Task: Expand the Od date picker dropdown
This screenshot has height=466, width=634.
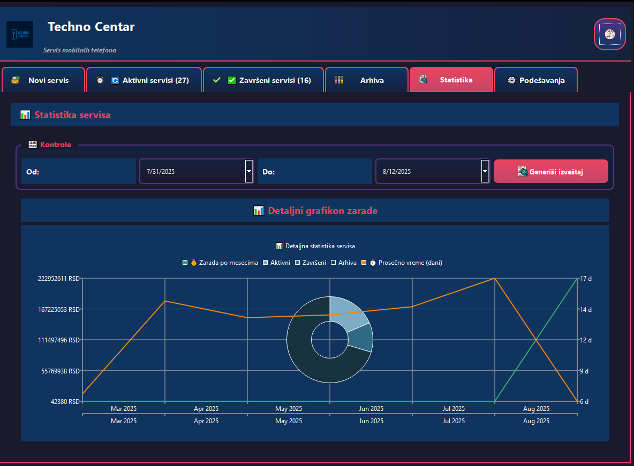Action: click(249, 171)
